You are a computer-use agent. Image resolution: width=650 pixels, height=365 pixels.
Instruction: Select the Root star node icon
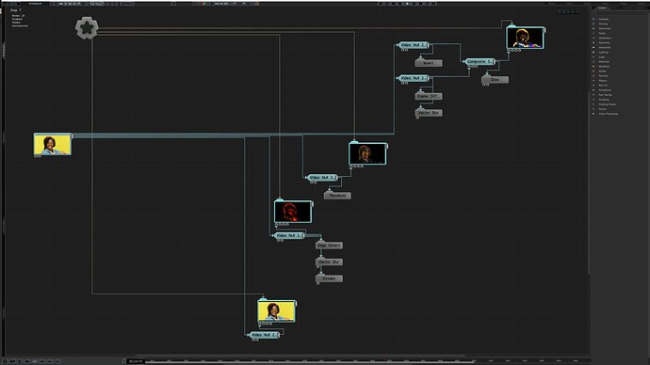87,28
